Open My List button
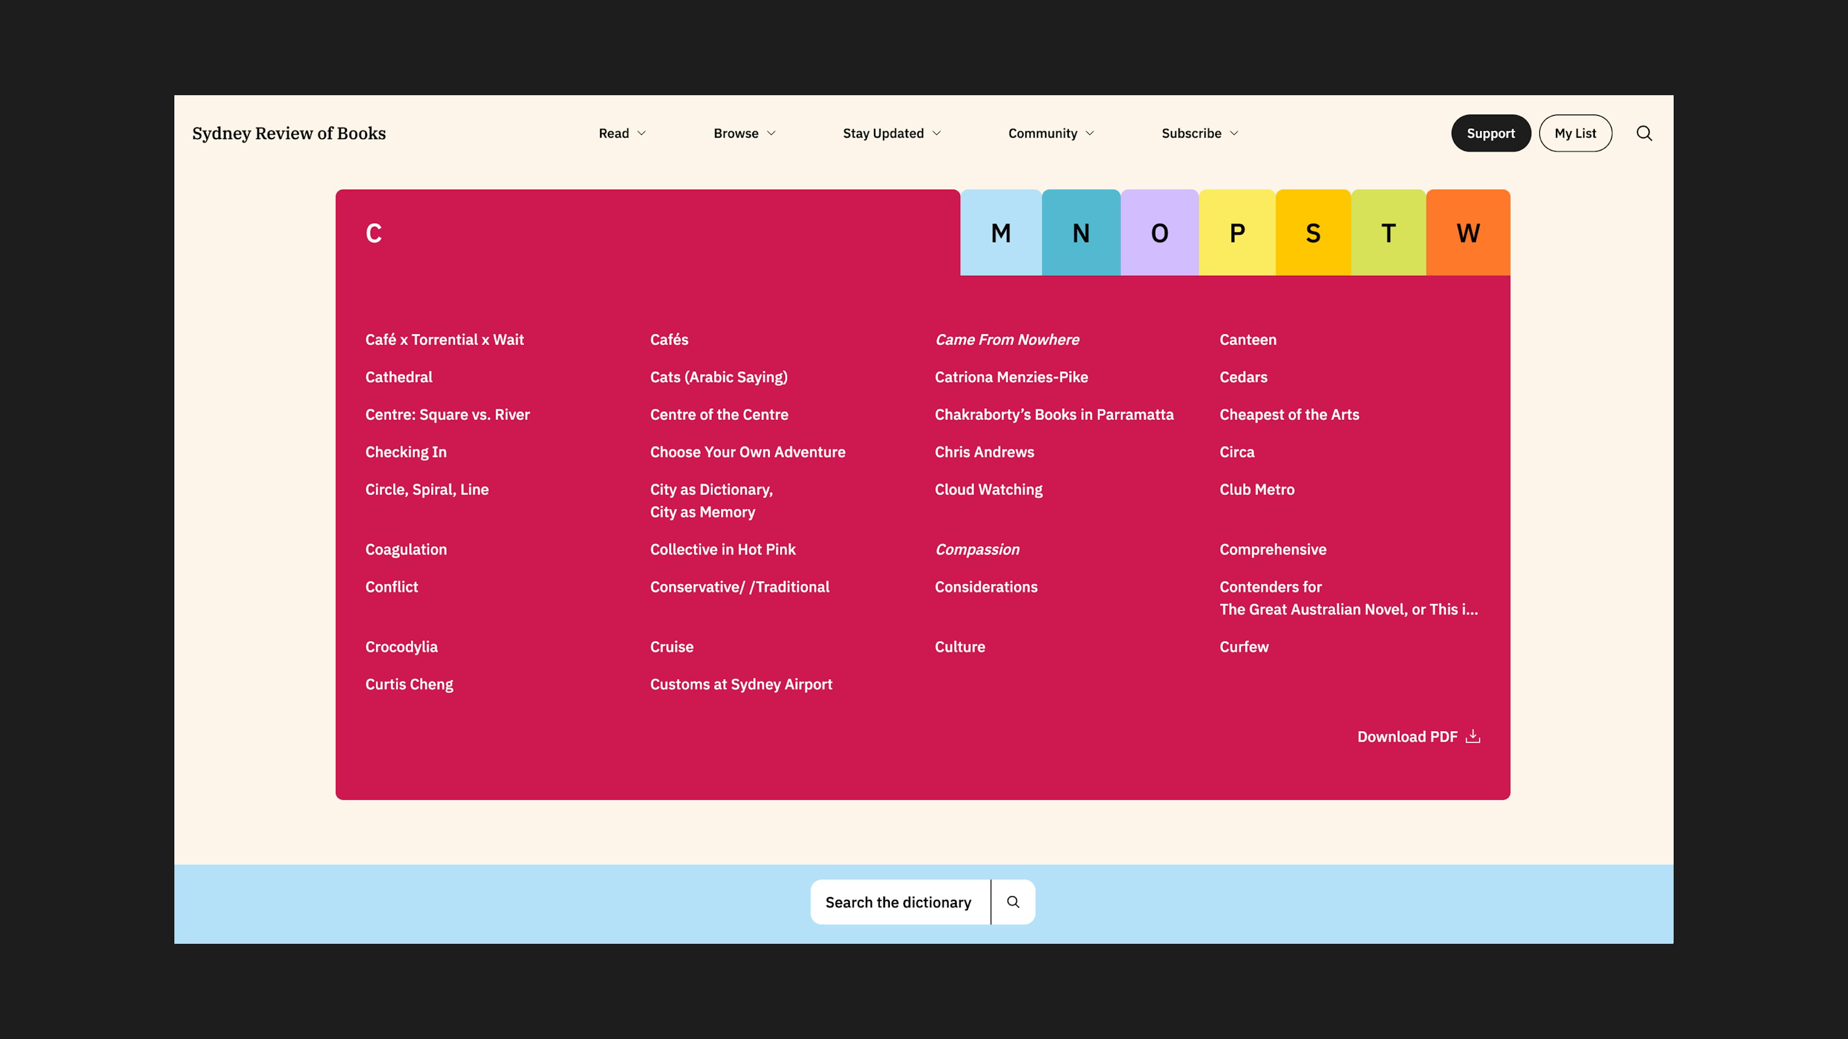The height and width of the screenshot is (1039, 1848). click(1575, 133)
